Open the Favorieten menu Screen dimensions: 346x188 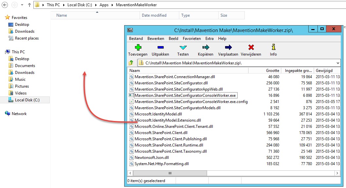pos(192,39)
